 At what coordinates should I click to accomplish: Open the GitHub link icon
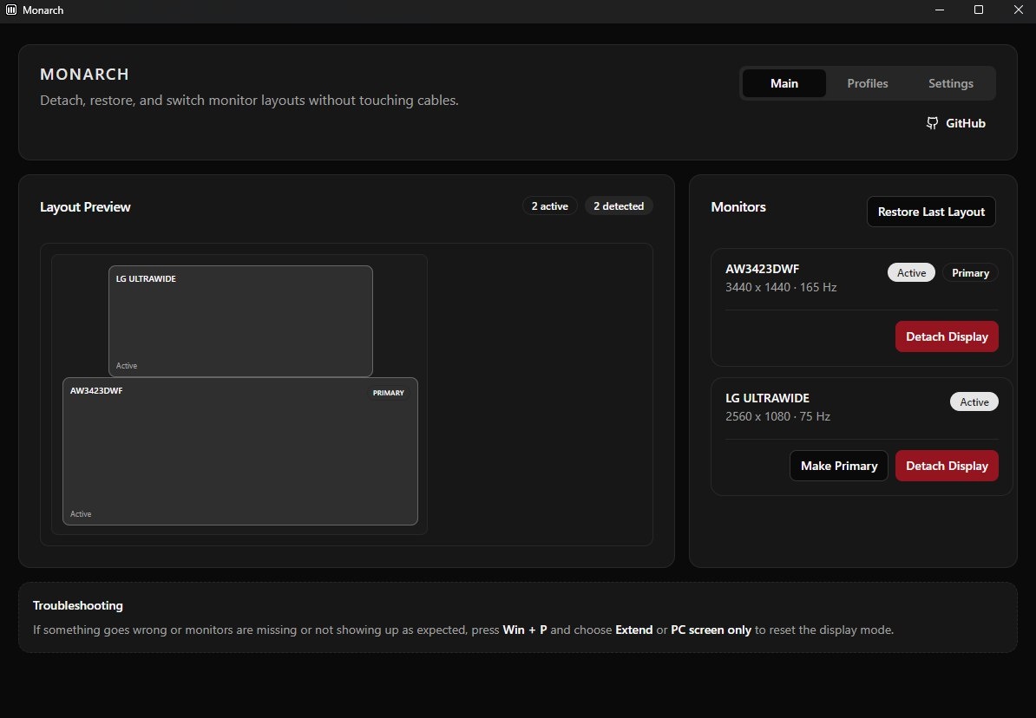click(932, 123)
